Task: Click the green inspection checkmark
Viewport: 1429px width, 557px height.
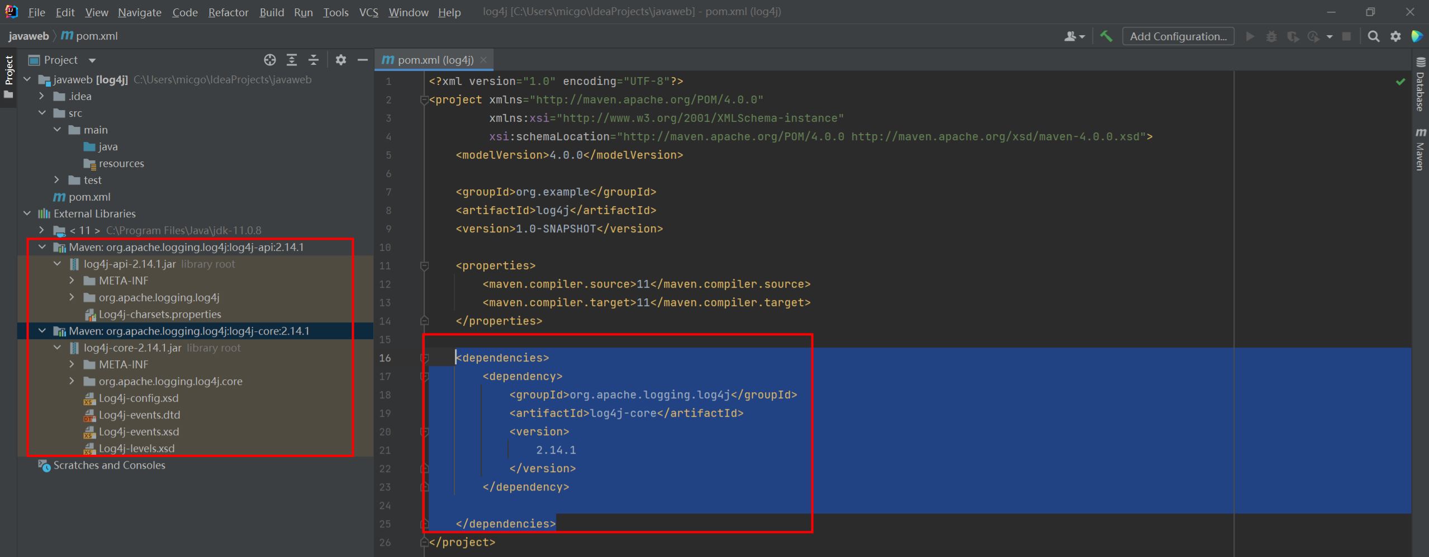Action: coord(1400,82)
